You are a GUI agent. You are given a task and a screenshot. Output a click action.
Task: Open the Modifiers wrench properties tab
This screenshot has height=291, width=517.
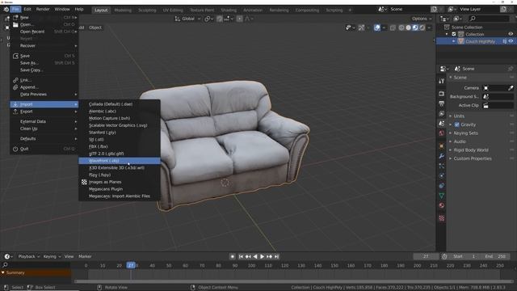coord(442,156)
